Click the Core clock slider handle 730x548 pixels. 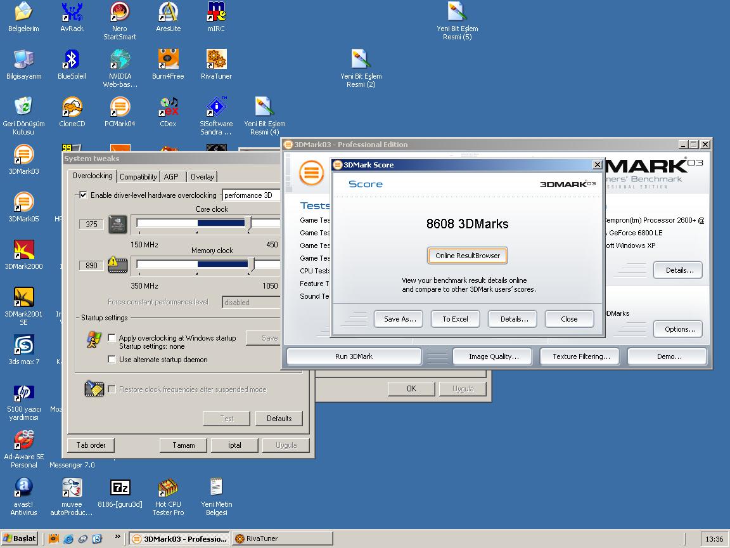[x=248, y=223]
